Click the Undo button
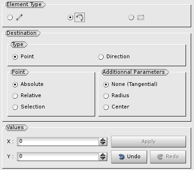This screenshot has width=194, height=170. pos(129,157)
